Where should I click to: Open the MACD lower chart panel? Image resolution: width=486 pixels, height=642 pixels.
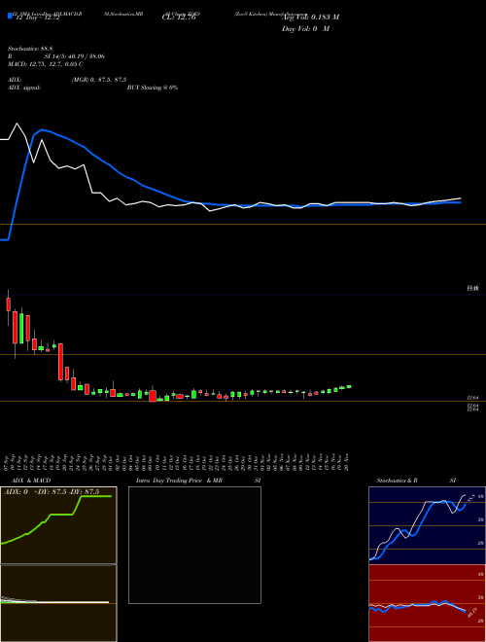(x=58, y=603)
